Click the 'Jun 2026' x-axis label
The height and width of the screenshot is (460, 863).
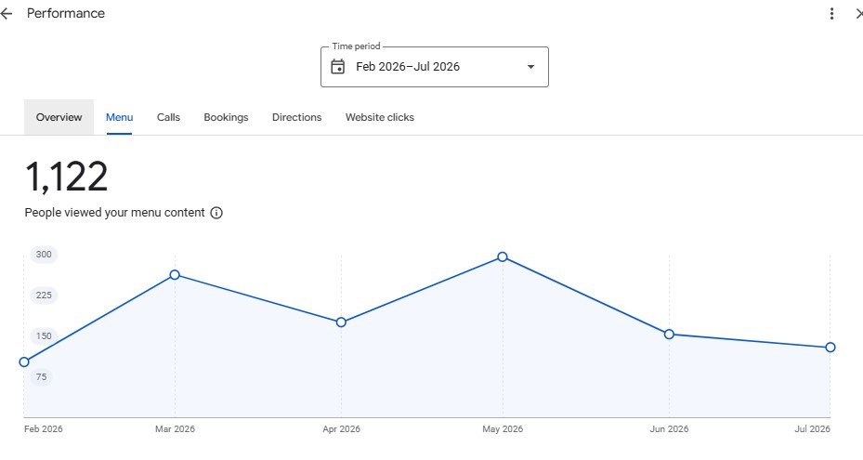(669, 429)
